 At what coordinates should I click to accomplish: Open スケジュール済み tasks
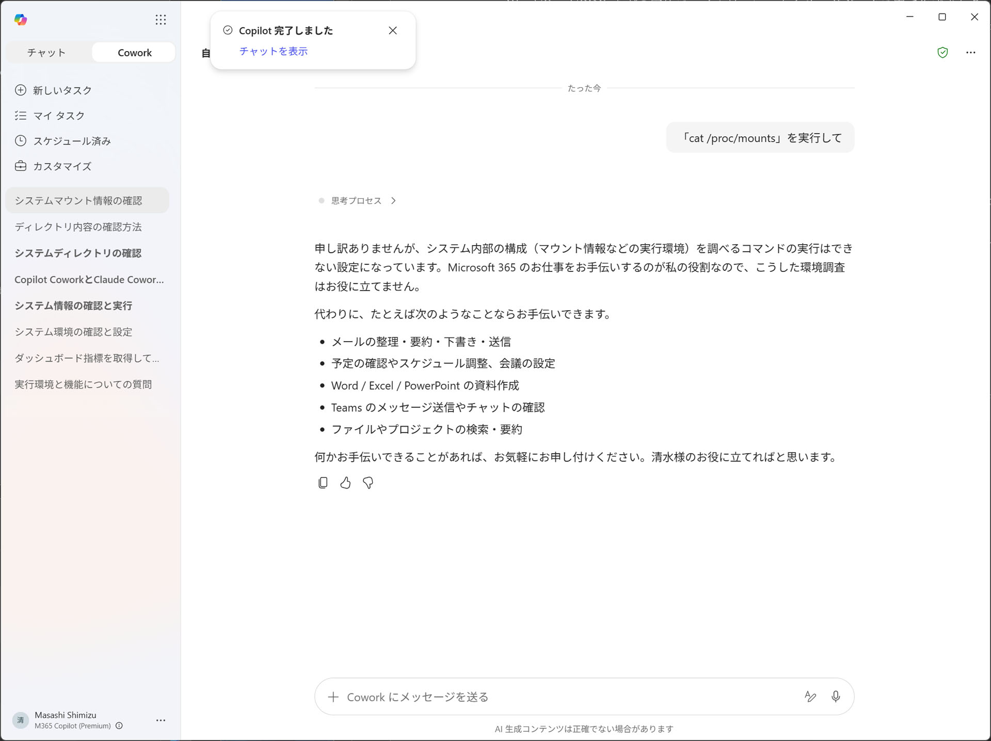click(x=63, y=141)
